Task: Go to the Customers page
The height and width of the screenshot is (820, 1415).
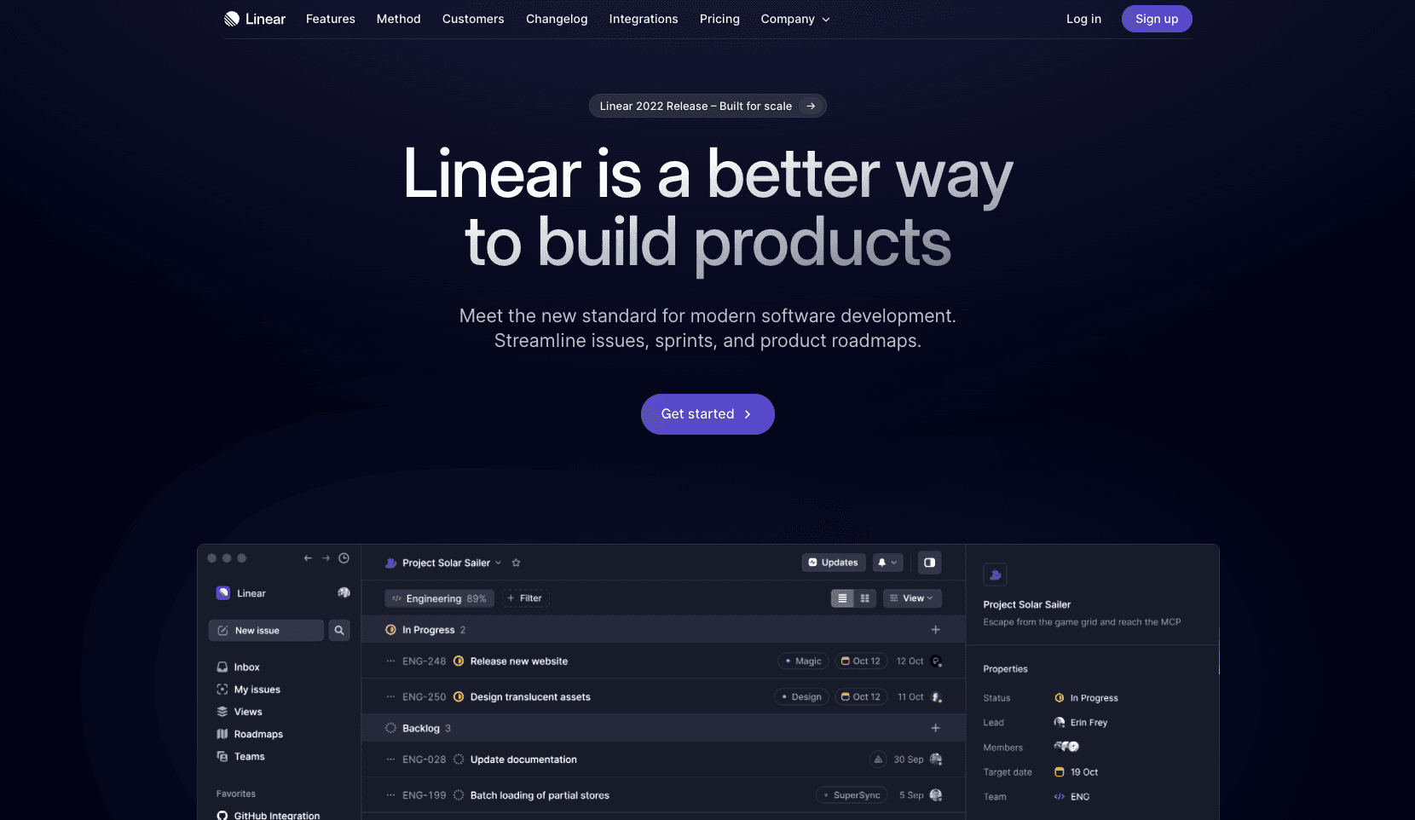Action: pos(473,19)
